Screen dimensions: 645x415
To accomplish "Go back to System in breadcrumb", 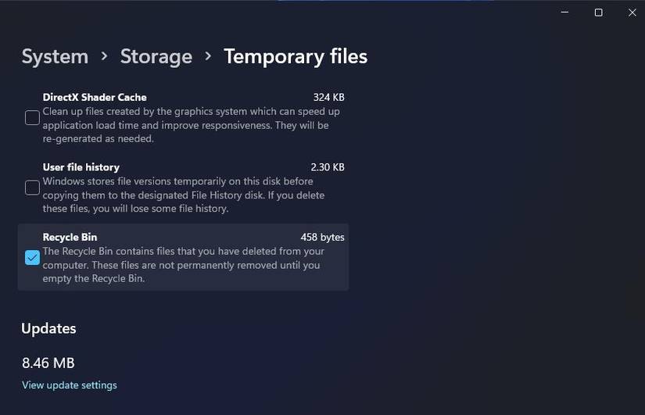I will (55, 56).
